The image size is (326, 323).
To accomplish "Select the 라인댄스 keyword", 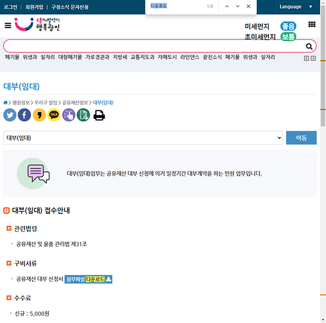I will coord(190,57).
